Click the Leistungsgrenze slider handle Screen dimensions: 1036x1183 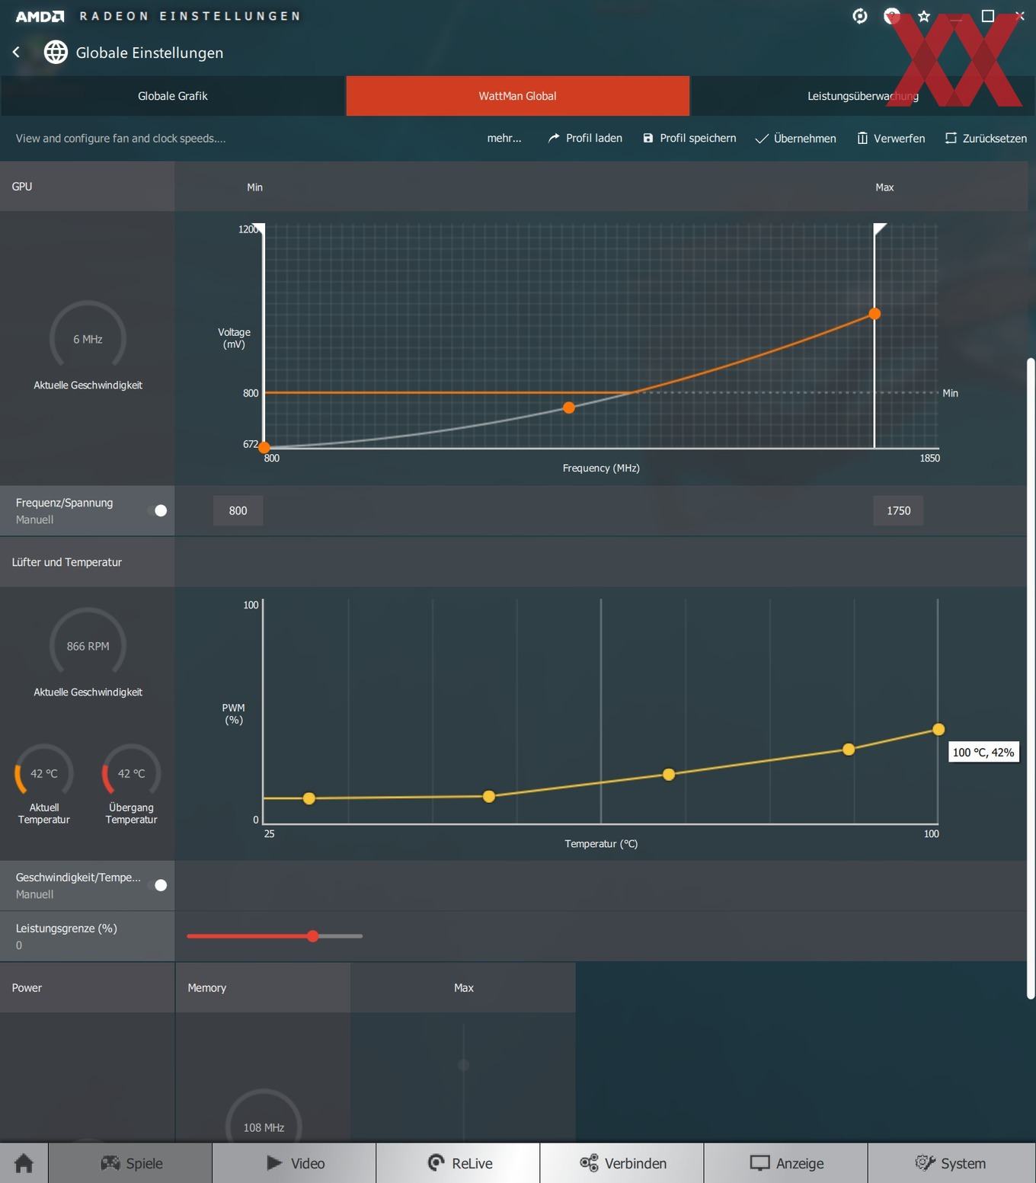pos(313,936)
